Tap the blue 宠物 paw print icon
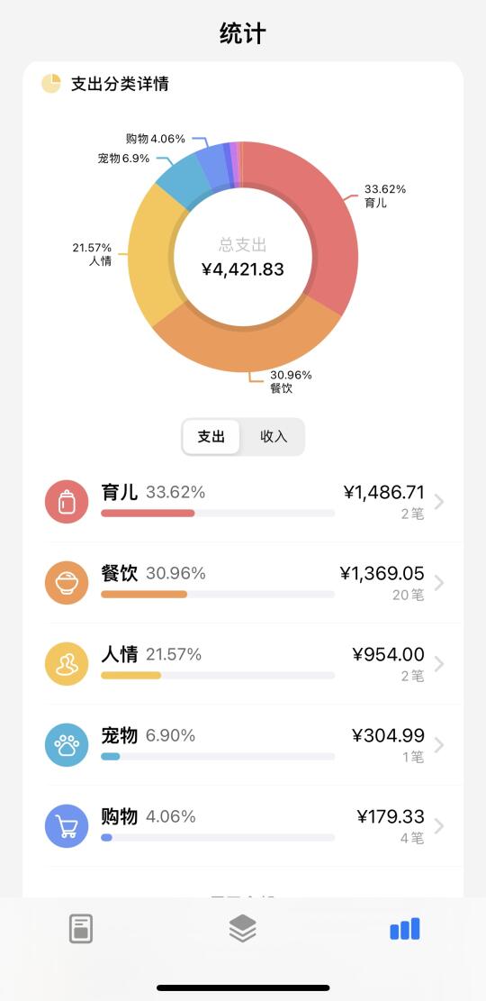 (67, 745)
